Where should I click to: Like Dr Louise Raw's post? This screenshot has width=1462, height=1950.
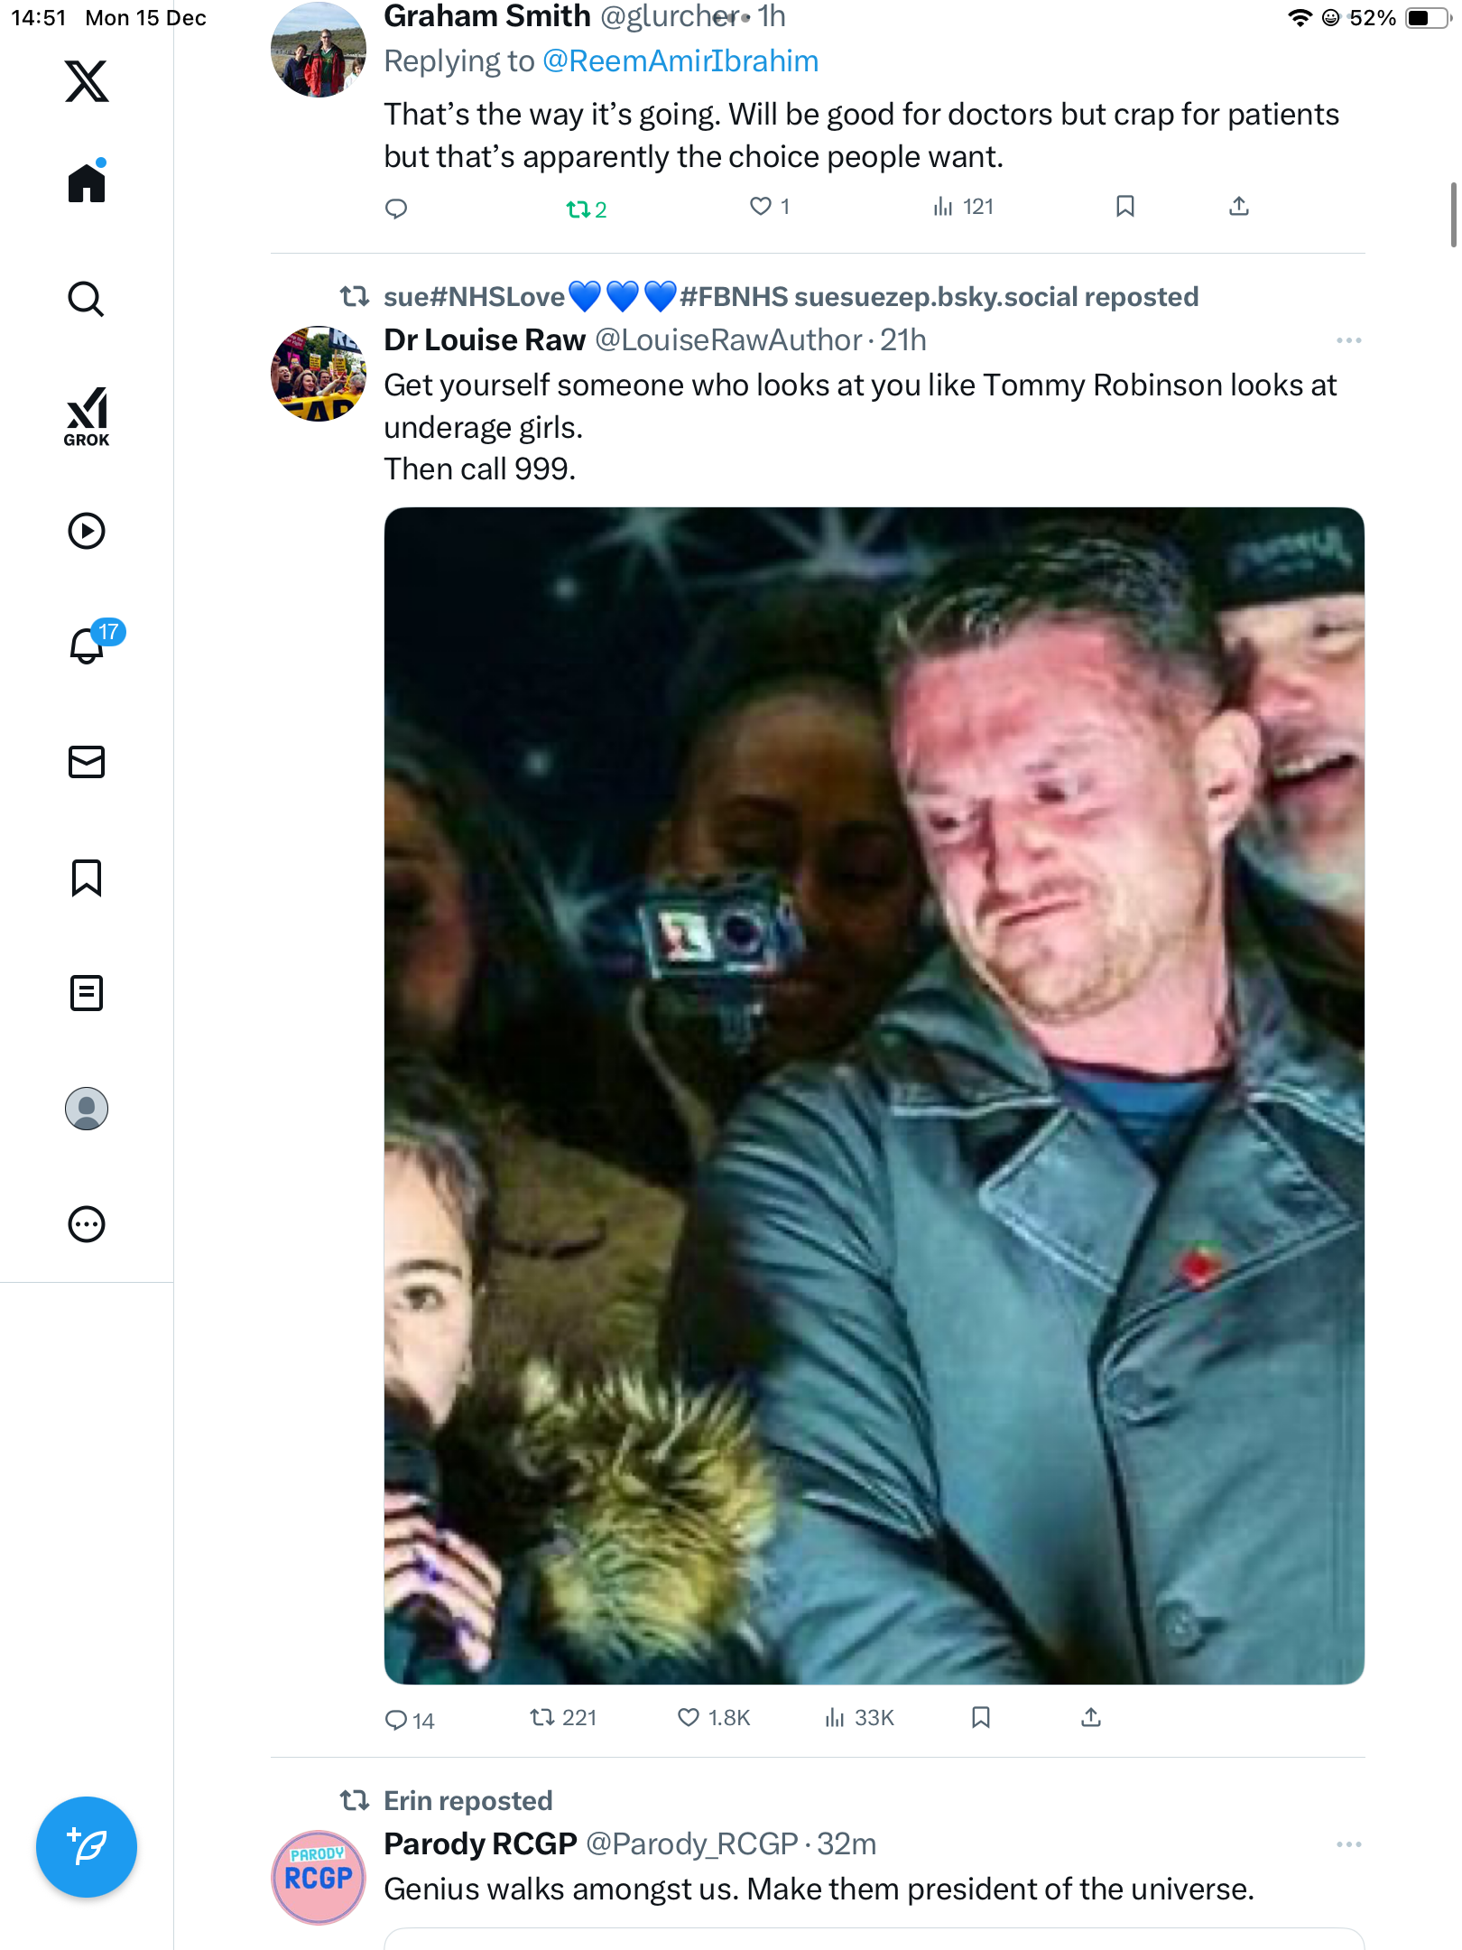click(x=689, y=1717)
